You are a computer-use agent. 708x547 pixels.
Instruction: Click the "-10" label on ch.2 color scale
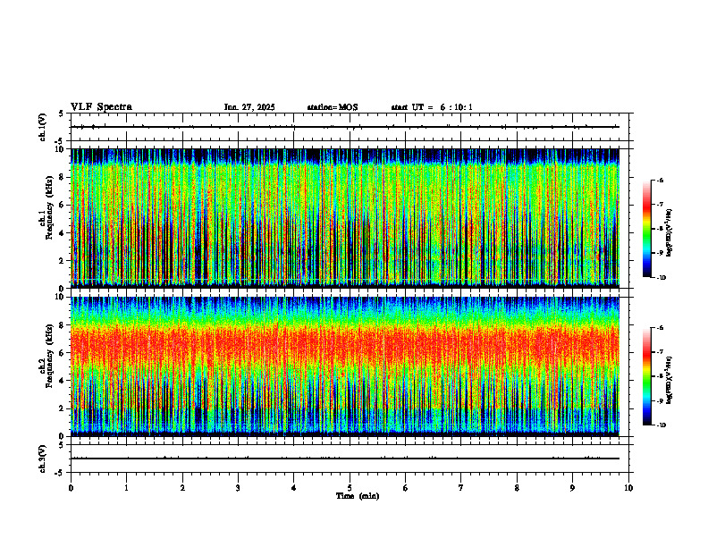click(661, 425)
